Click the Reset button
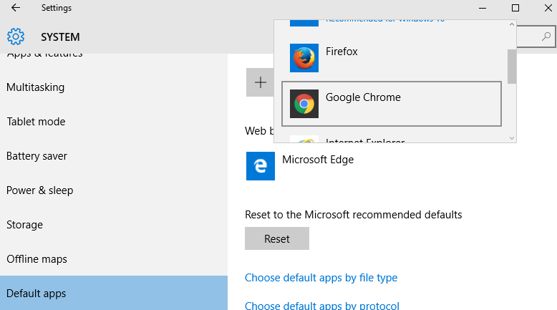557x310 pixels. (277, 238)
